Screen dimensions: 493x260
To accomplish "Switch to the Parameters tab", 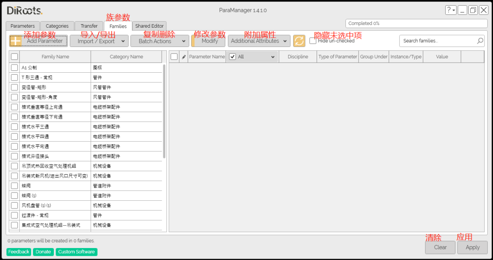I will coord(23,26).
